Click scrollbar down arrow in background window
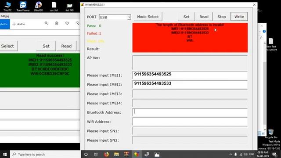Screen dimensions: 281x158 (x=265, y=130)
